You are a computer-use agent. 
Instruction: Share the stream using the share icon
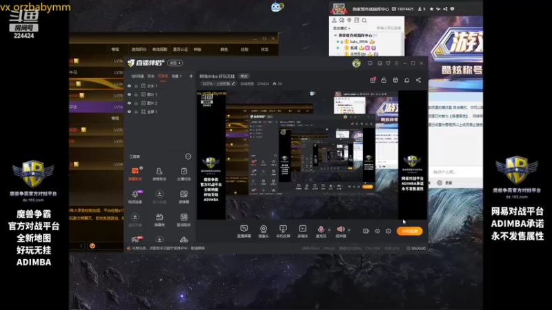(418, 80)
